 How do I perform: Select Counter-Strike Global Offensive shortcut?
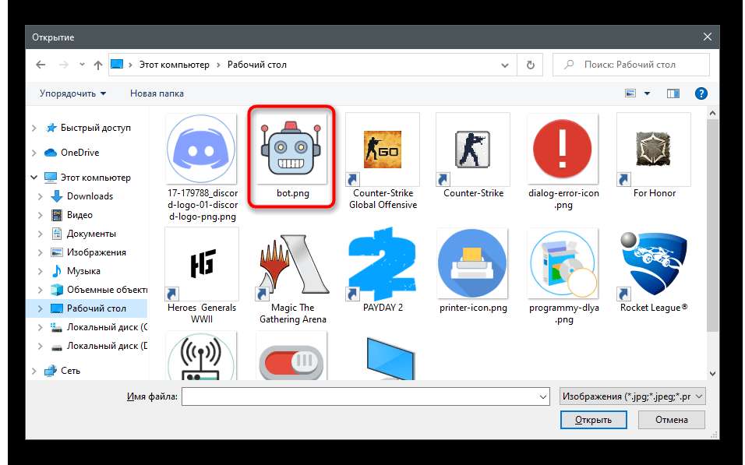point(383,161)
